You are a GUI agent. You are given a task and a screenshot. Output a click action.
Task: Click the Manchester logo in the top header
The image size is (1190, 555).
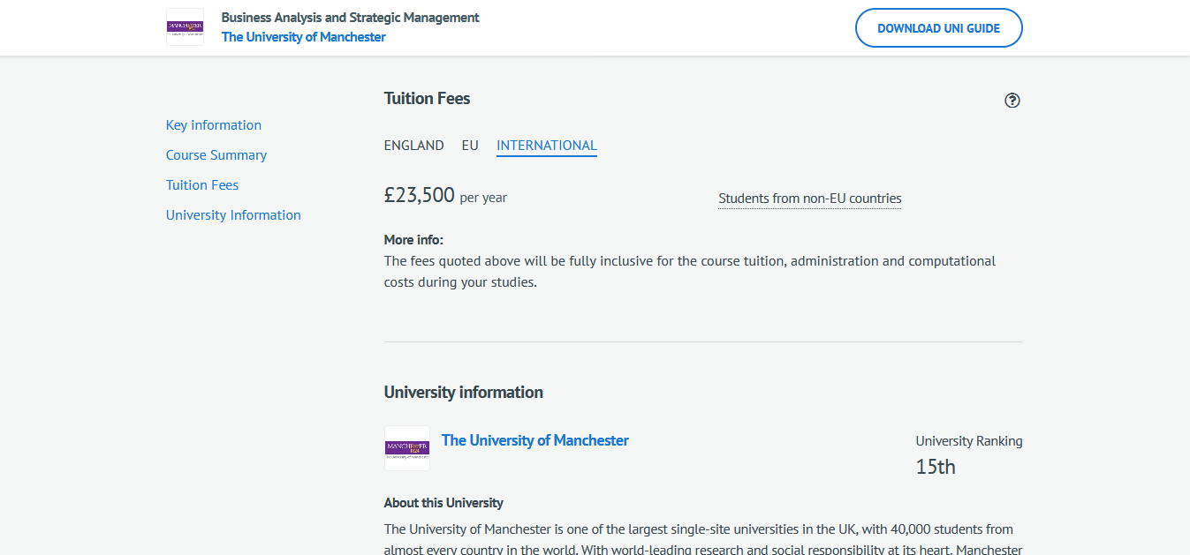(x=185, y=27)
